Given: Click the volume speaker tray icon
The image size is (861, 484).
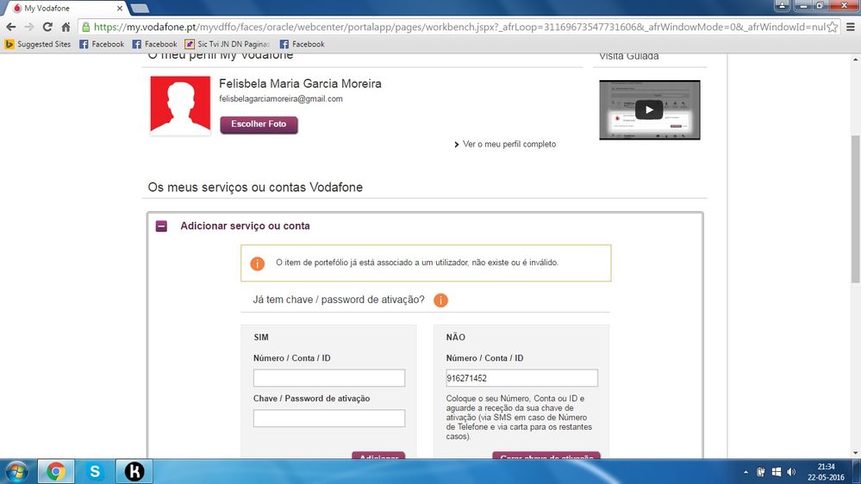Looking at the screenshot, I should click(791, 472).
